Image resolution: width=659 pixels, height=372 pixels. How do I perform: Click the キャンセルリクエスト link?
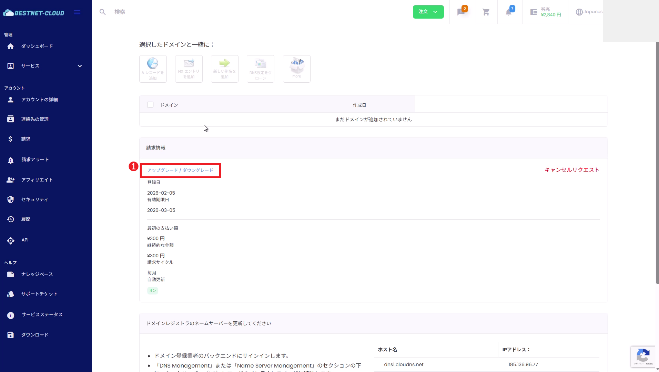coord(572,170)
